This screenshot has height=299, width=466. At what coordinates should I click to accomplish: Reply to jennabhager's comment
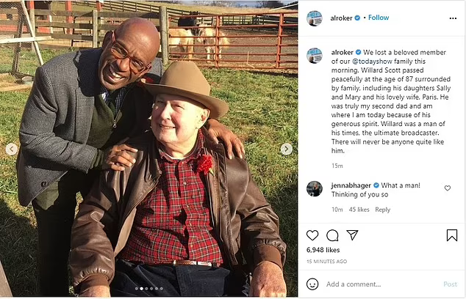tap(382, 210)
